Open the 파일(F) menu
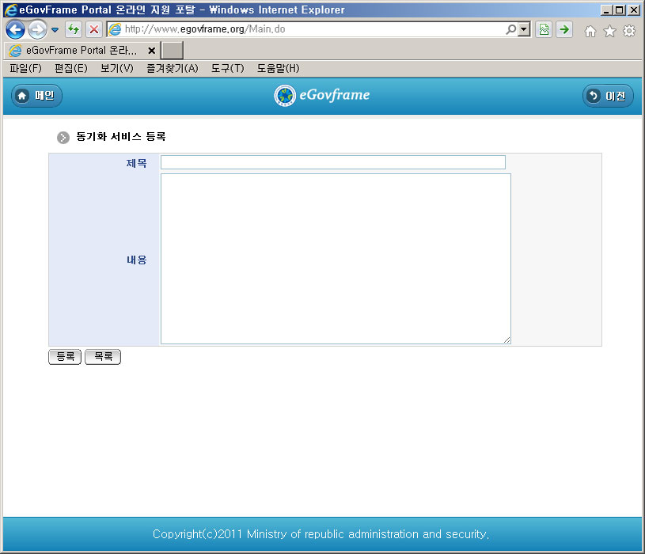The height and width of the screenshot is (554, 645). [25, 69]
